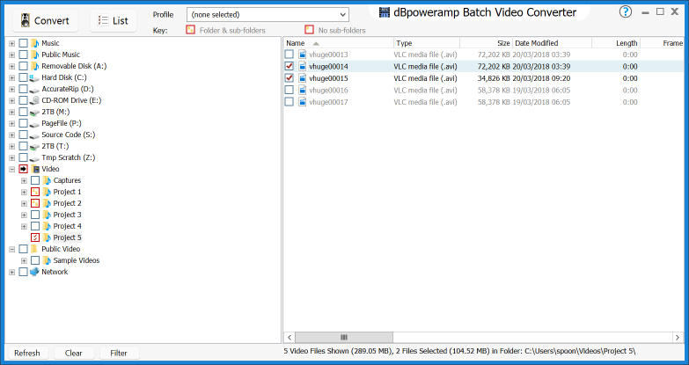Click the Network icon in tree
Viewport: 689px width, 365px height.
pyautogui.click(x=35, y=272)
